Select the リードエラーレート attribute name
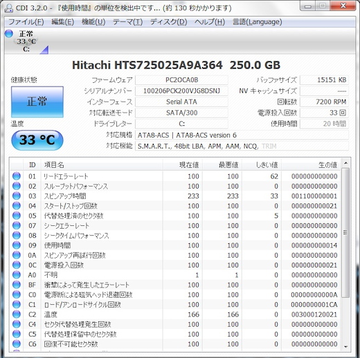 click(66, 176)
